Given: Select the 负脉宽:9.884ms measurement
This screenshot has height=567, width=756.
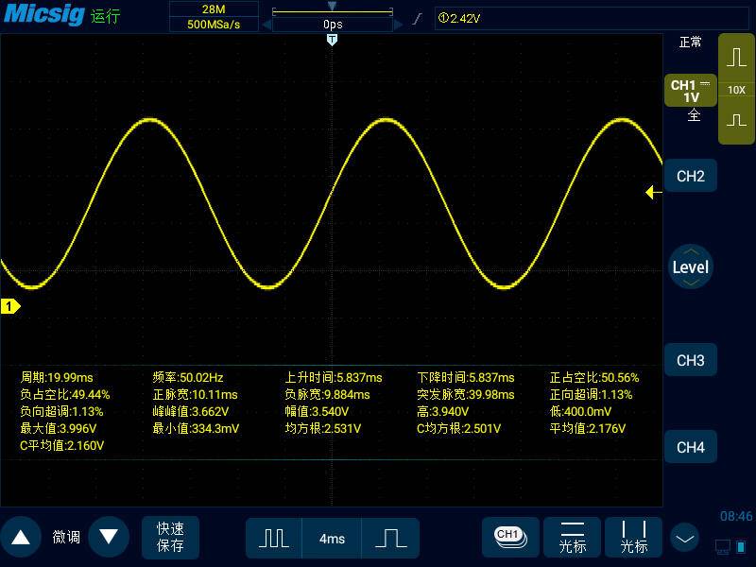Looking at the screenshot, I should click(327, 394).
